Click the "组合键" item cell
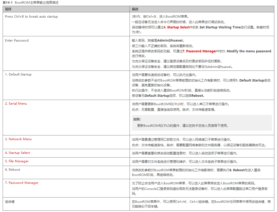This screenshot has width=277, height=212. pyautogui.click(x=10, y=202)
